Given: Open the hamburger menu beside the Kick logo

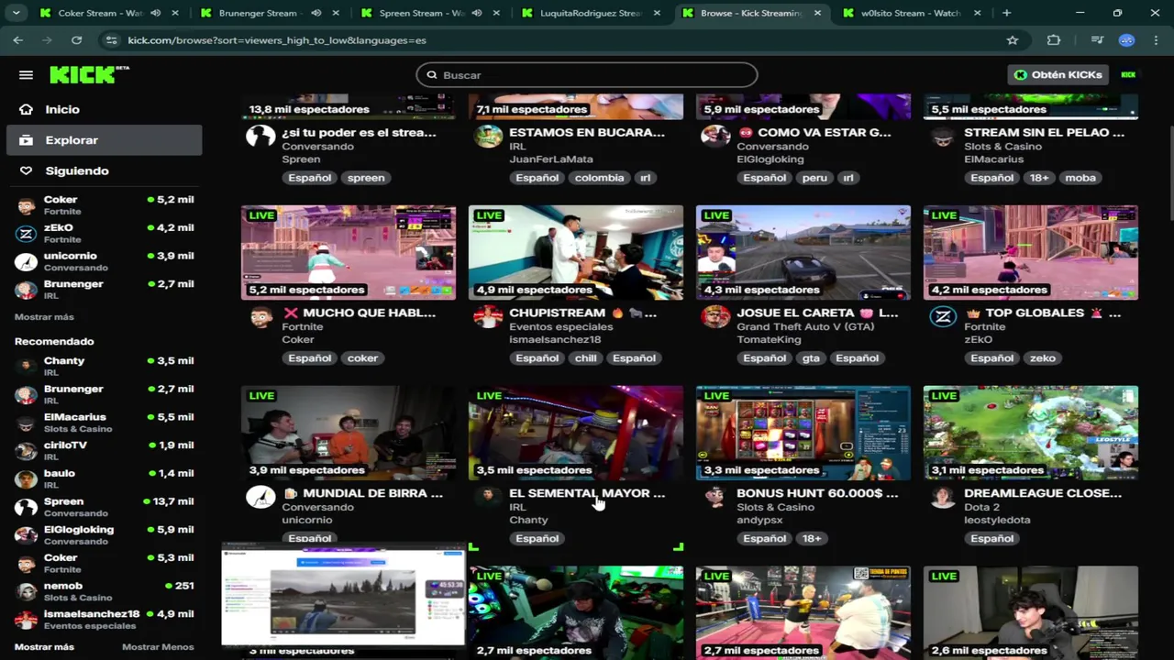Looking at the screenshot, I should [26, 75].
